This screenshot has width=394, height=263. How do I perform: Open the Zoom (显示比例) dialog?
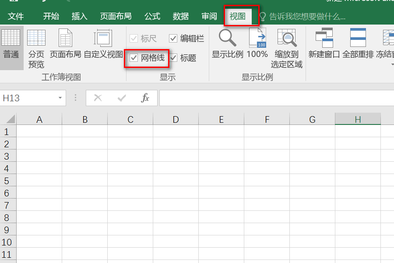(227, 43)
